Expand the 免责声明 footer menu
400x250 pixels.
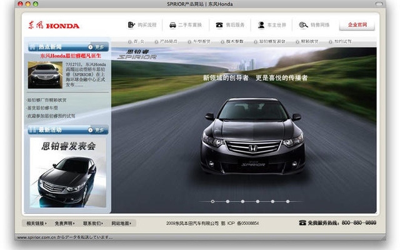click(x=64, y=224)
